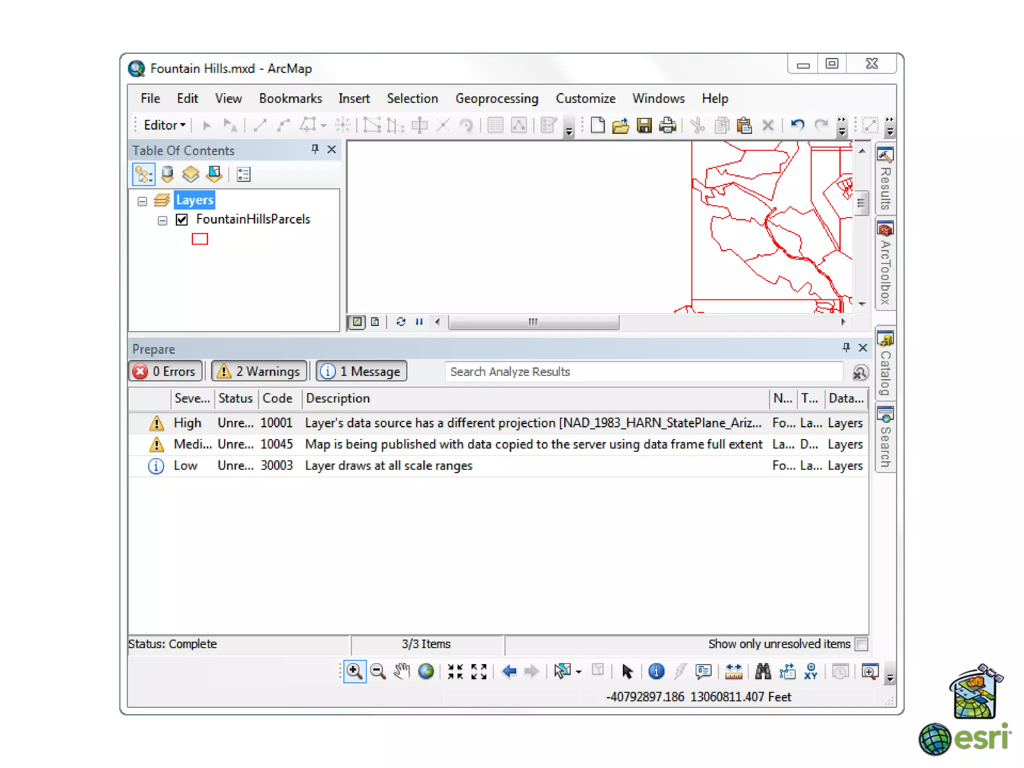
Task: Click the red parcel symbol swatch
Action: 199,239
